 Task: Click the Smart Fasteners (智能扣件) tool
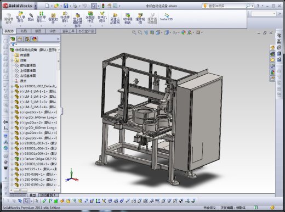tap(53, 18)
